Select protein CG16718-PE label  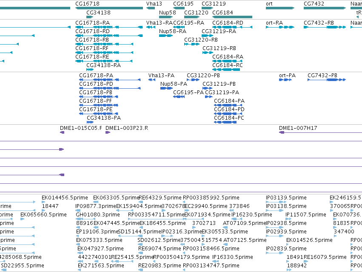[x=96, y=109]
